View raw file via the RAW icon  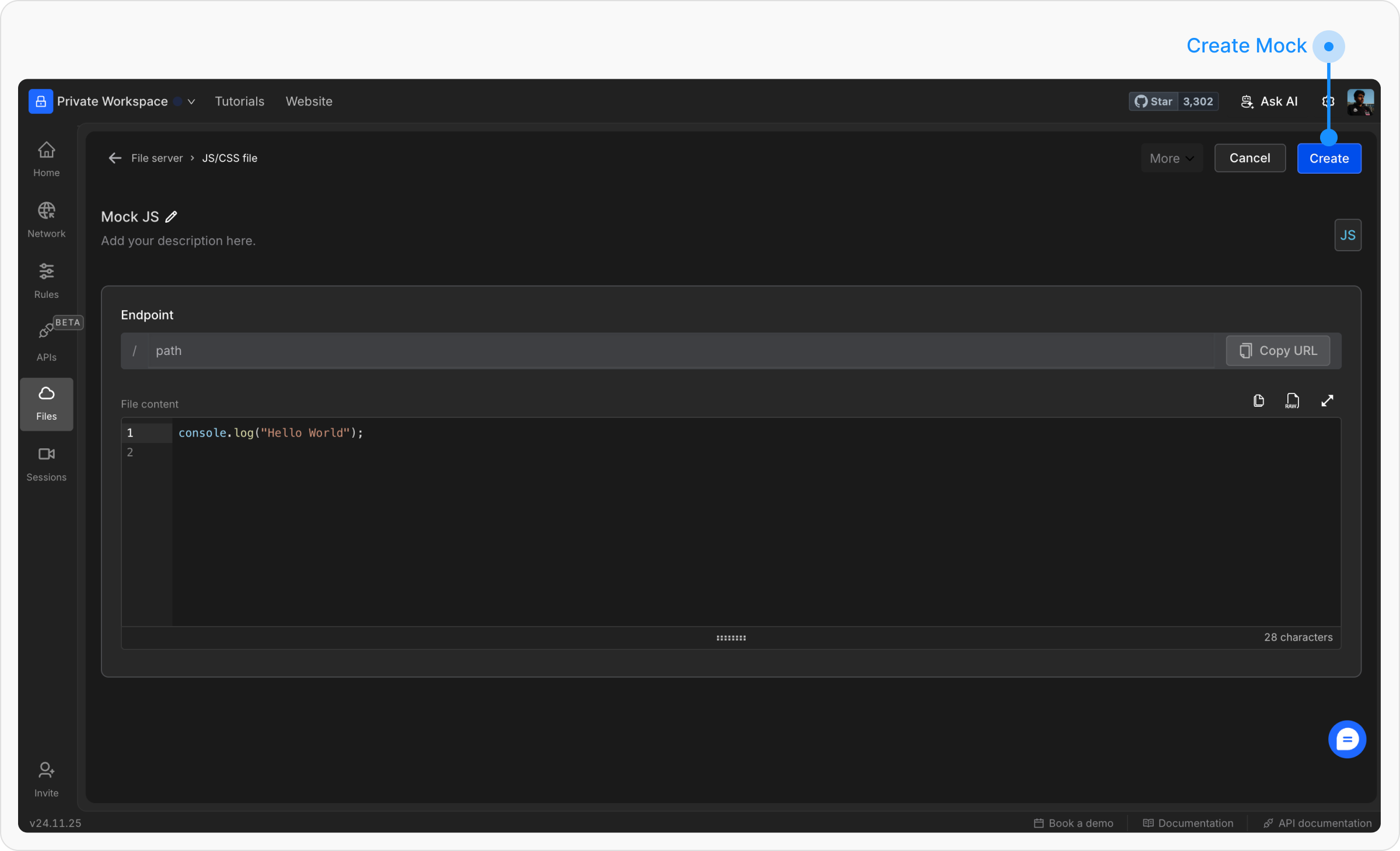pyautogui.click(x=1292, y=401)
